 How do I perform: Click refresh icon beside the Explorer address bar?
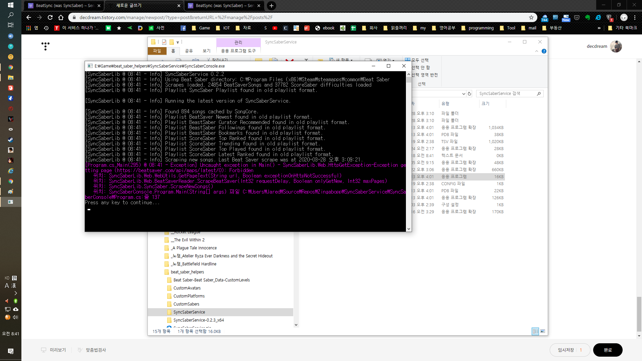click(469, 94)
